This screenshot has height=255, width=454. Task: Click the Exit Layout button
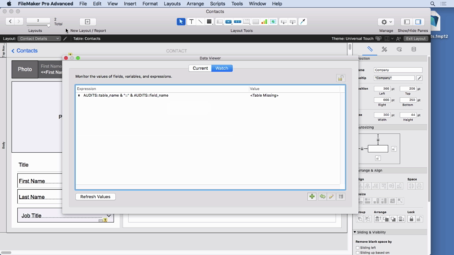416,38
